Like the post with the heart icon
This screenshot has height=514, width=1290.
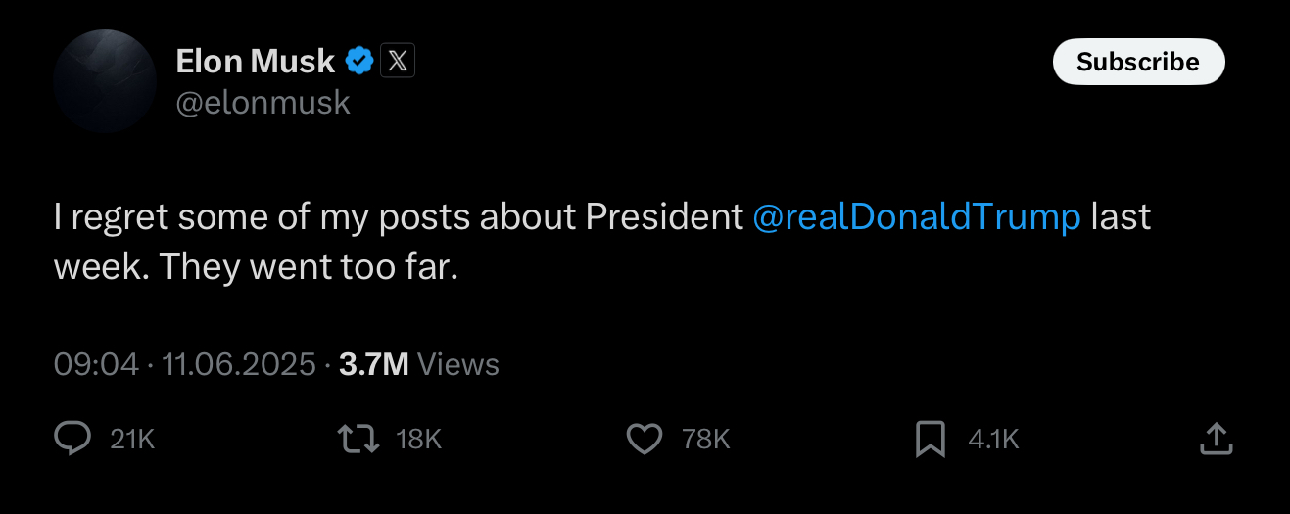click(x=644, y=440)
